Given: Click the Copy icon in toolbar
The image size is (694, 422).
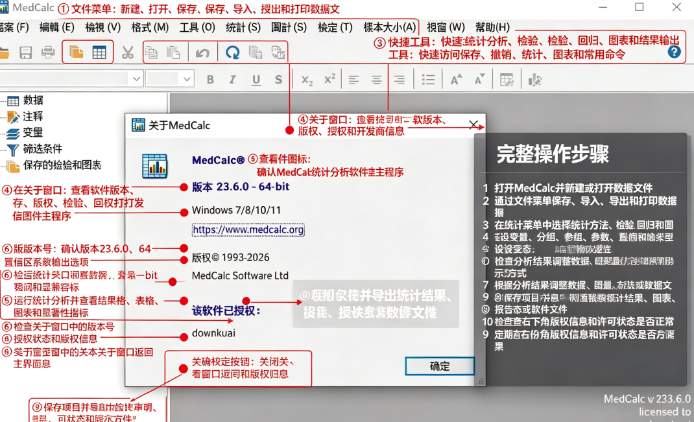Looking at the screenshot, I should 151,53.
